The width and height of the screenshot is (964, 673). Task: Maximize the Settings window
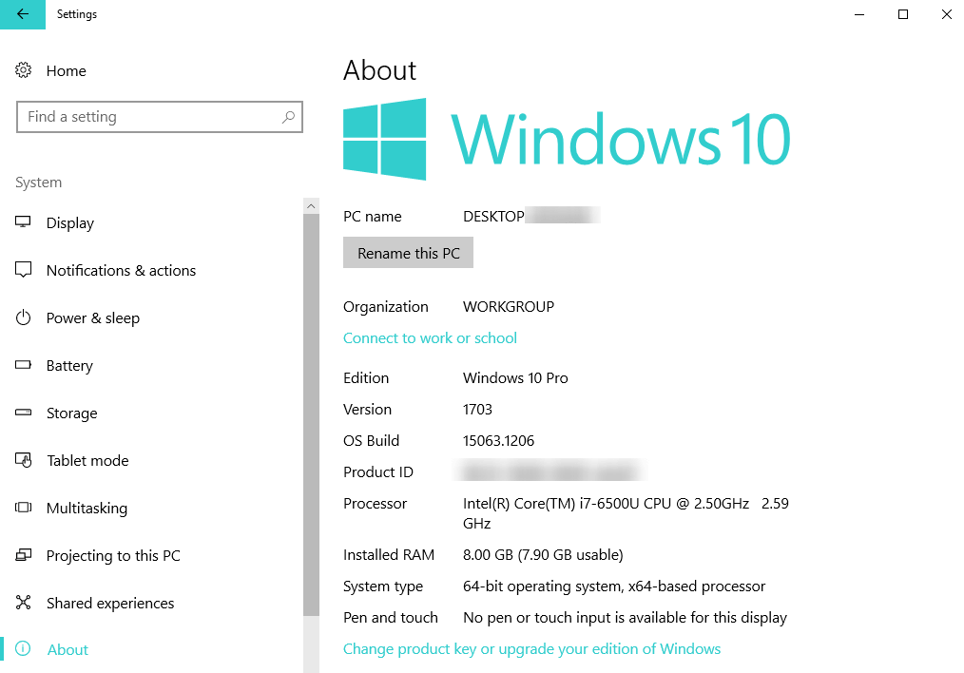tap(903, 14)
